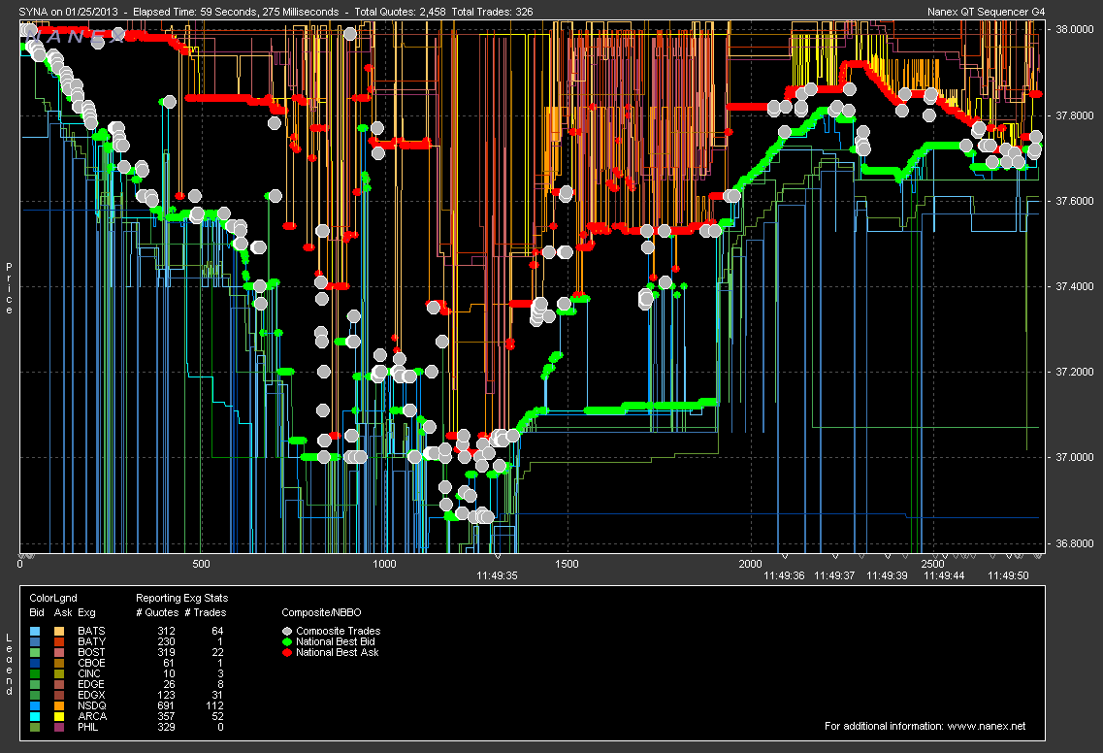
Task: Click ARCA trade count 52
Action: pos(217,716)
